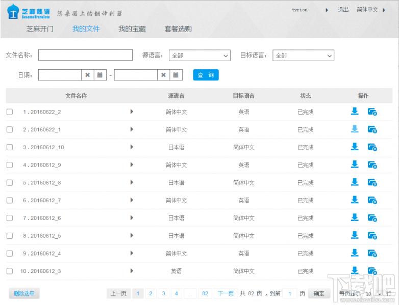
Task: Go to 上一页 previous page
Action: coord(118,294)
